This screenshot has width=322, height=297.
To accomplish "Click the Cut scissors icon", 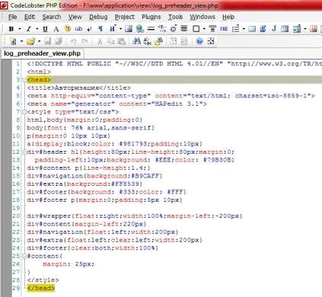I will (x=100, y=41).
